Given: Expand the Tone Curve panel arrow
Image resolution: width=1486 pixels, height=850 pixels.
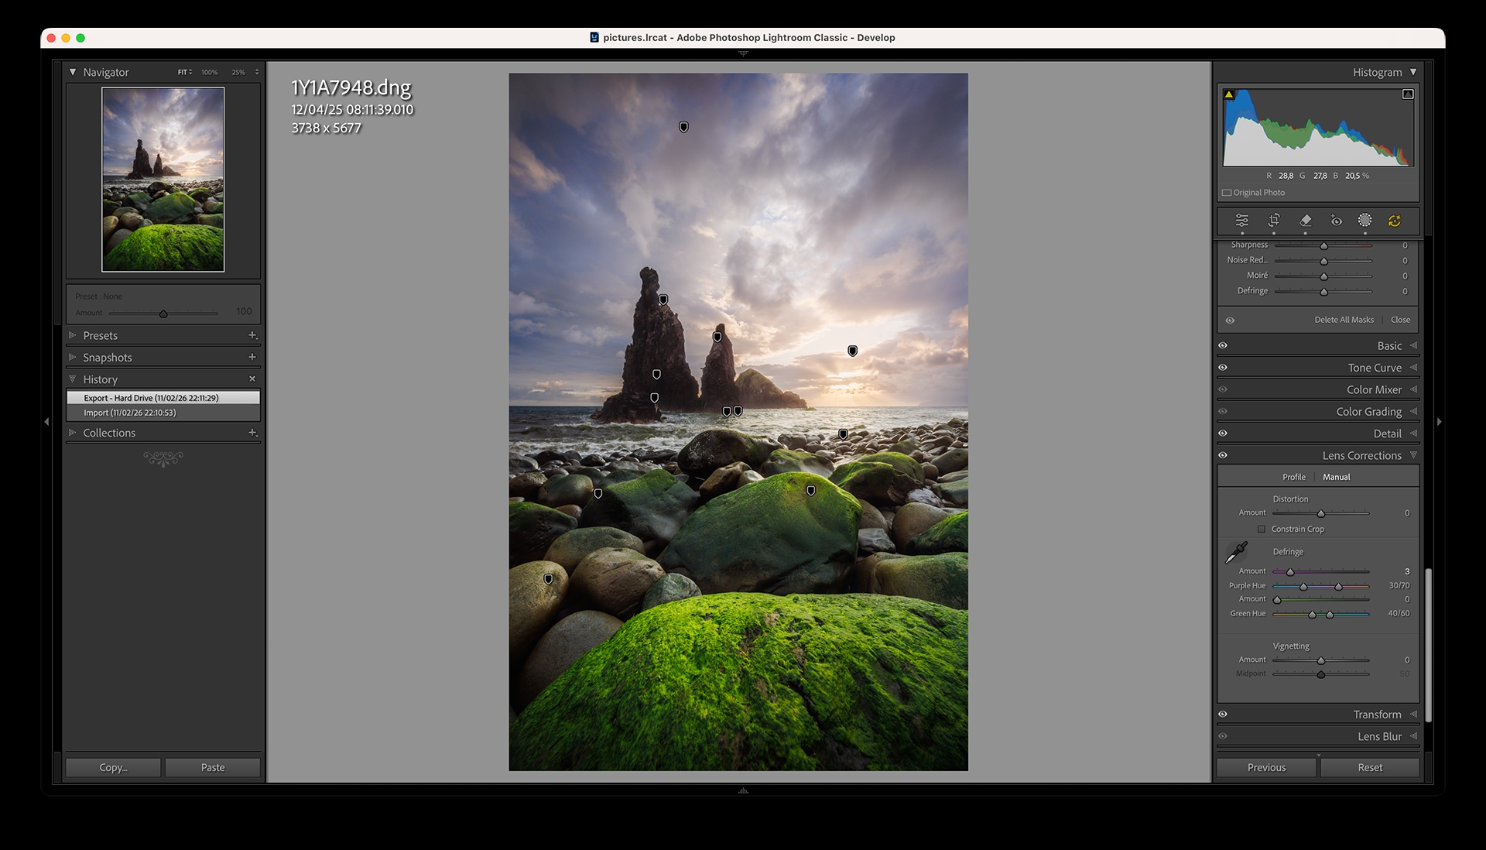Looking at the screenshot, I should click(1413, 368).
